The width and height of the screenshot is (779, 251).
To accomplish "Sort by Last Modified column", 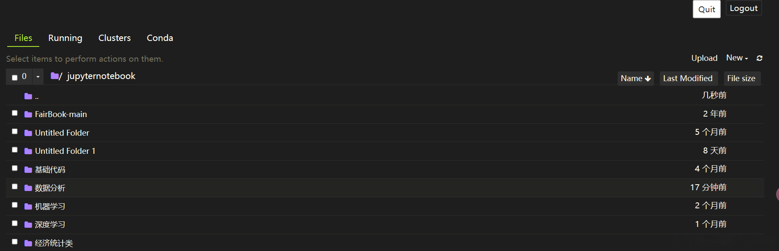I will tap(687, 79).
